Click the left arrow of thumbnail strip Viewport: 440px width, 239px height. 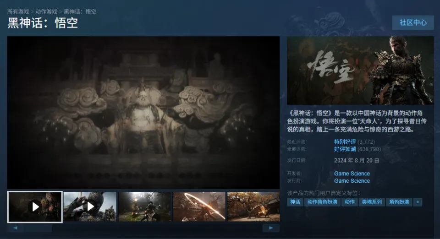[x=16, y=228]
